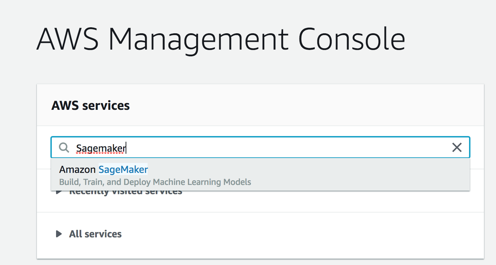Click the blue highlighted SageMaker text
496x265 pixels.
pyautogui.click(x=123, y=170)
